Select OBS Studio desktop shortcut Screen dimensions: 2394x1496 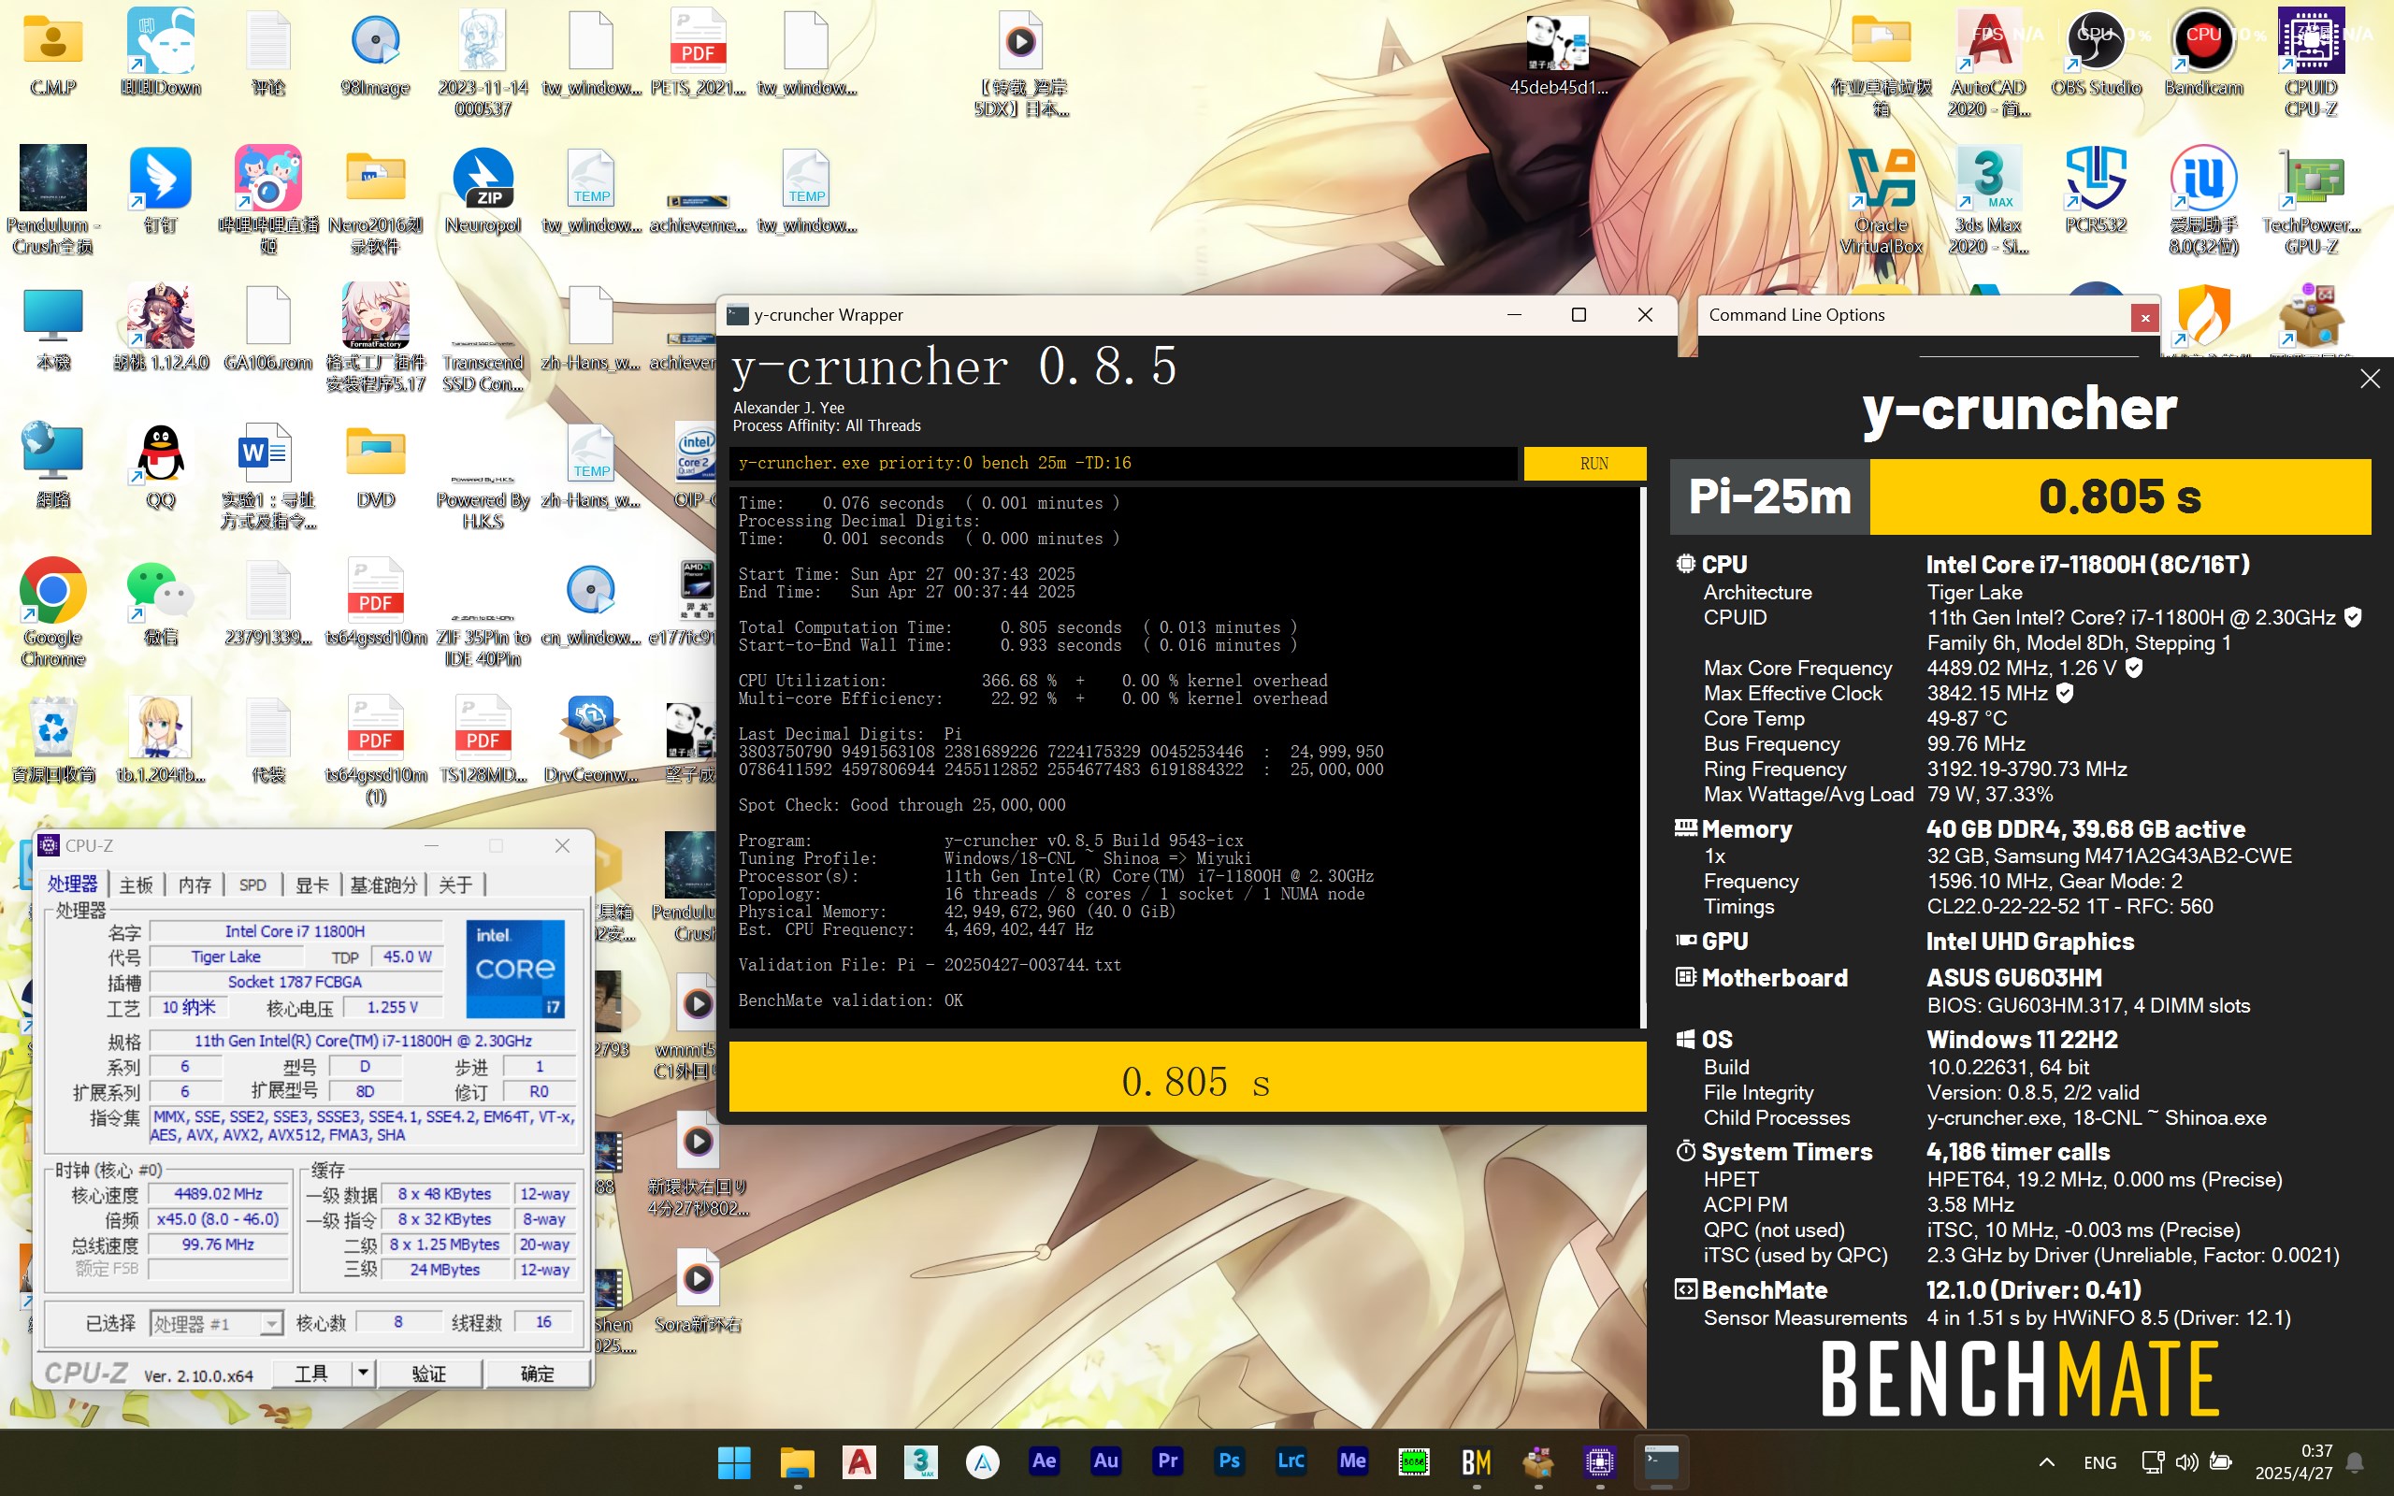(2096, 54)
